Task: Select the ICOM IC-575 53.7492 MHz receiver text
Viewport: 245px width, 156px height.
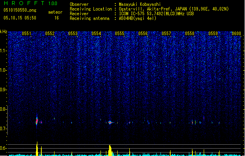Action: point(157,14)
